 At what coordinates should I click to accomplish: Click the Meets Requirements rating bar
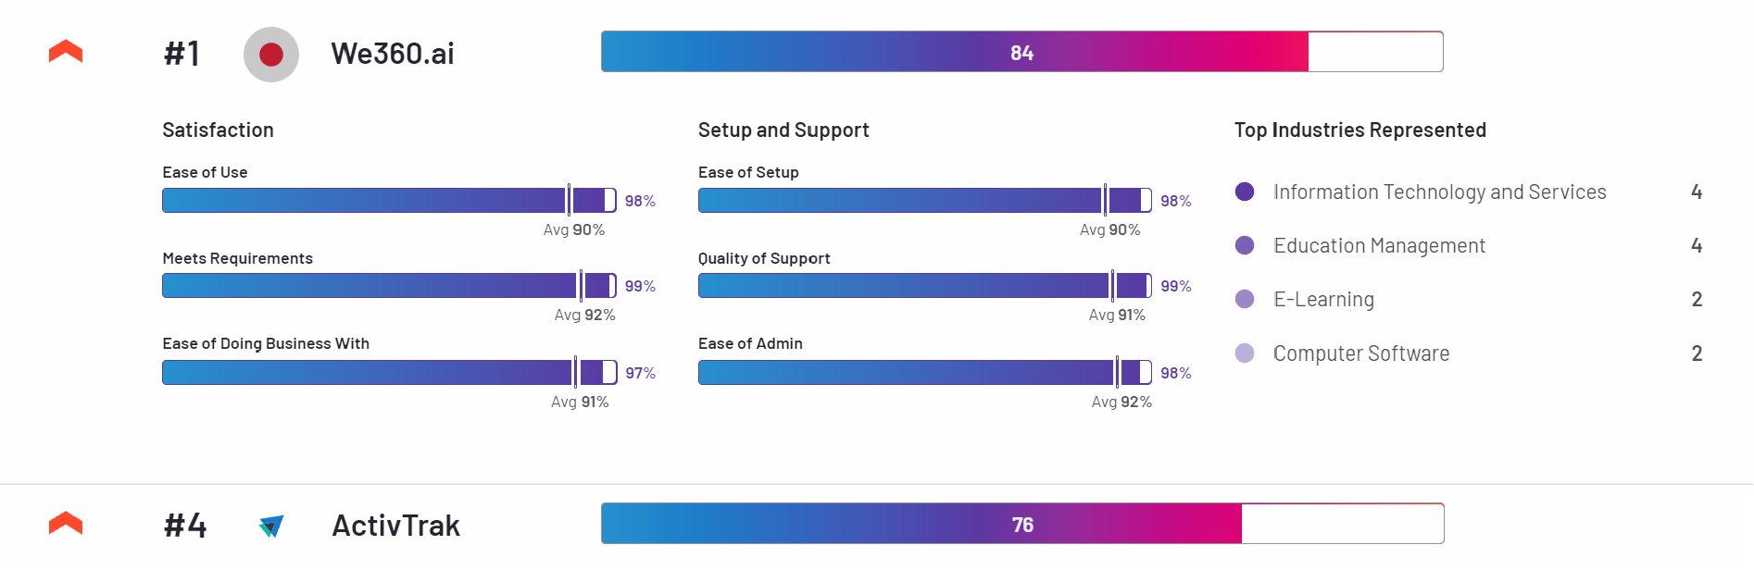(389, 285)
